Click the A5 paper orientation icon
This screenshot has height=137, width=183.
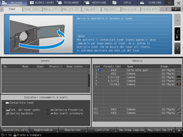point(115,74)
